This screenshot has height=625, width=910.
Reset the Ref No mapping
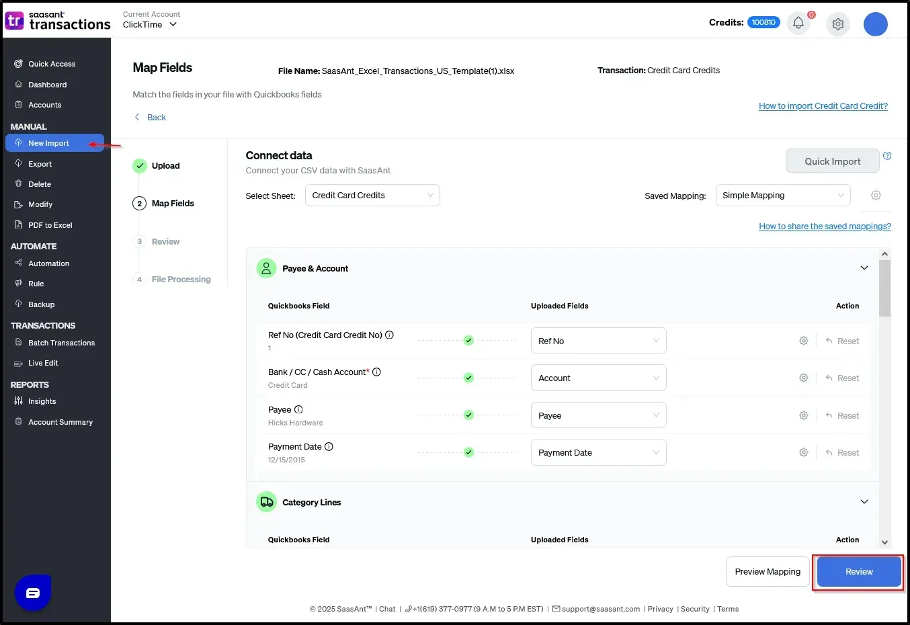pyautogui.click(x=843, y=341)
